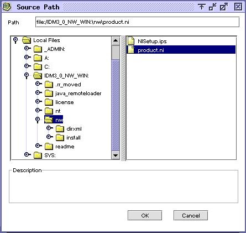Image resolution: width=246 pixels, height=233 pixels.
Task: Expand the nt folder node
Action: click(39, 110)
